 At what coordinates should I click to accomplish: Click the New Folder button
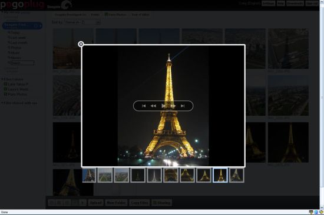tap(116, 203)
